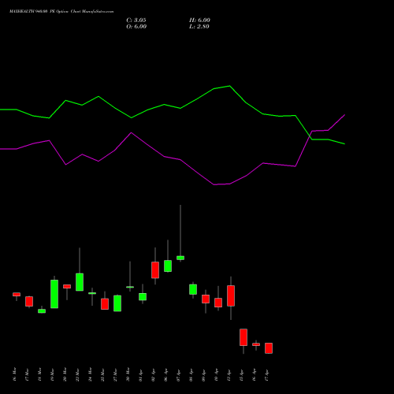
Task: Select the 16 Mar date label
Action: point(14,374)
